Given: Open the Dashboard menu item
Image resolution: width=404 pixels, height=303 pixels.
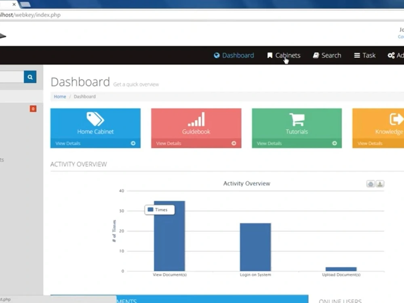Looking at the screenshot, I should (234, 55).
